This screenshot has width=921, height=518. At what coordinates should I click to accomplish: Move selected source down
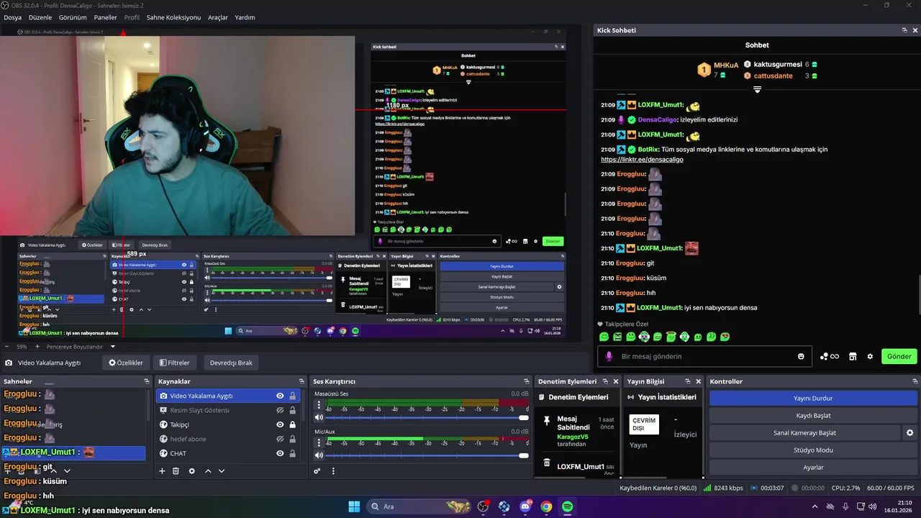(x=222, y=471)
